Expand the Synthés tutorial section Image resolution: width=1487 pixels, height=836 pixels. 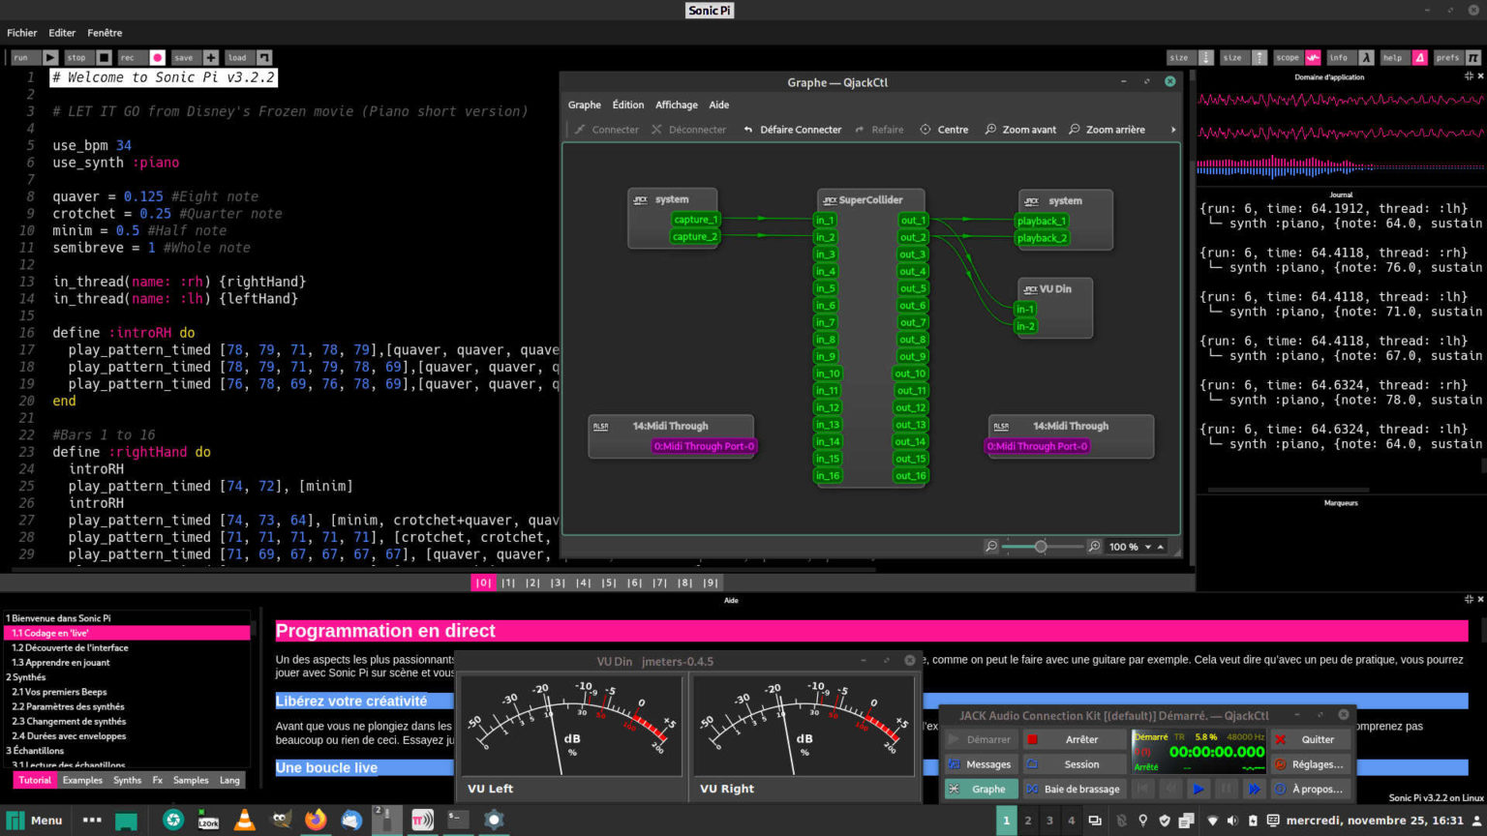coord(26,676)
